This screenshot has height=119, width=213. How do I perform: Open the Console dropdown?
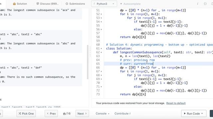(x=103, y=114)
